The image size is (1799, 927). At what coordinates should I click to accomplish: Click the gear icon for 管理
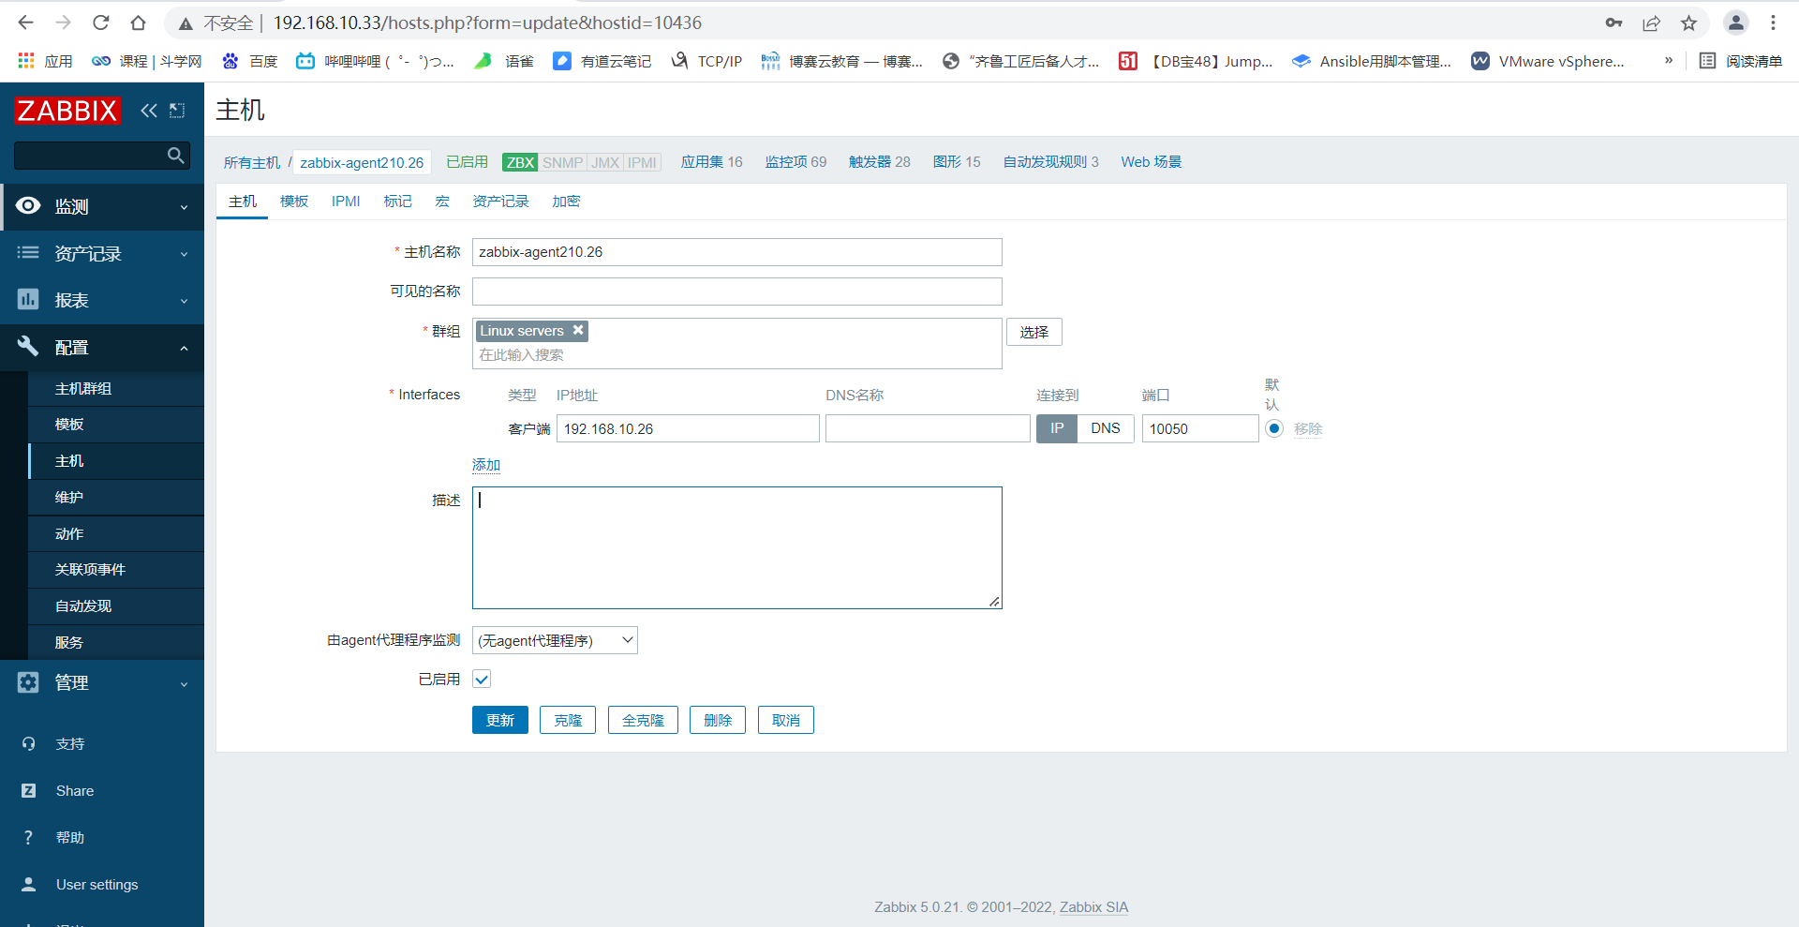(x=28, y=682)
